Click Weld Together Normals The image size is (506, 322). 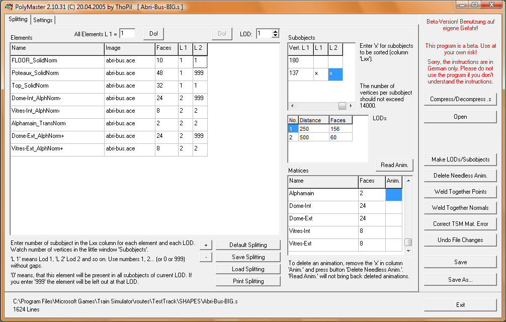(x=460, y=208)
